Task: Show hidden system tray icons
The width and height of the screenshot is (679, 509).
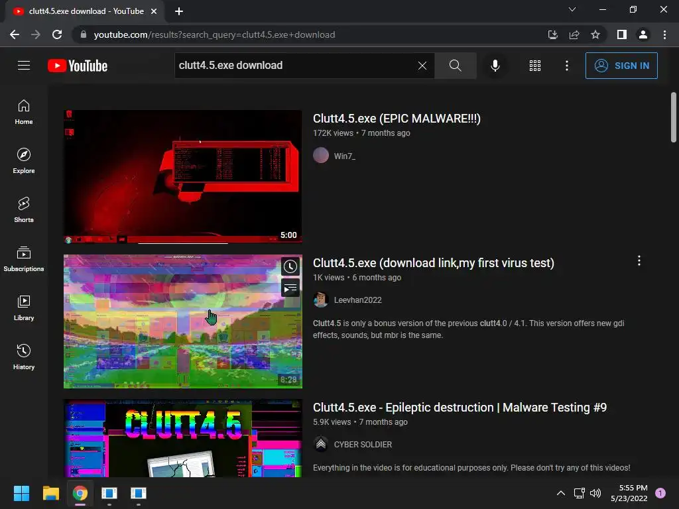Action: [x=561, y=493]
